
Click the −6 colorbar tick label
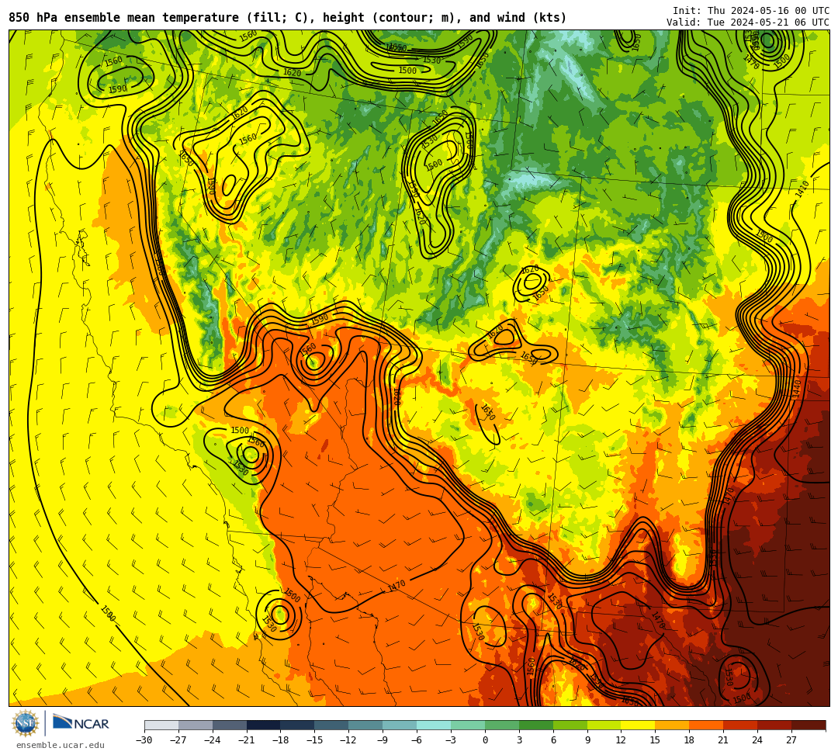[x=417, y=740]
